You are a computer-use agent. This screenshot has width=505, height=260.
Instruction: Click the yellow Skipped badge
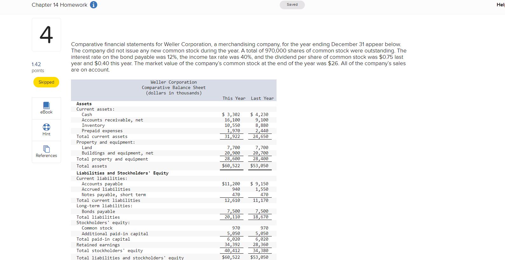coord(46,82)
